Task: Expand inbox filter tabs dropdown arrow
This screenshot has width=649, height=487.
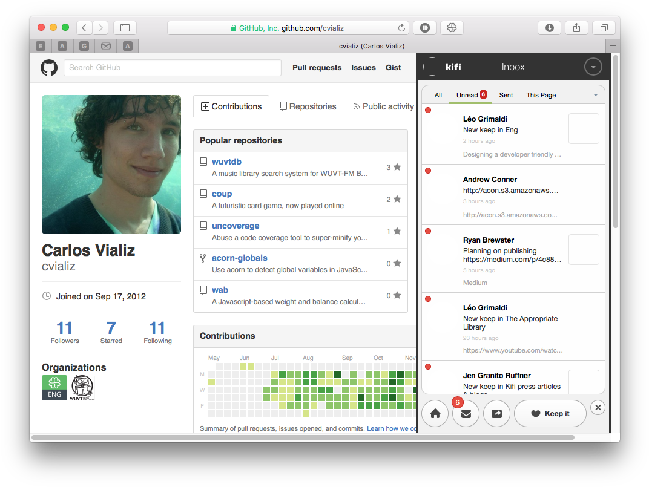Action: tap(595, 95)
